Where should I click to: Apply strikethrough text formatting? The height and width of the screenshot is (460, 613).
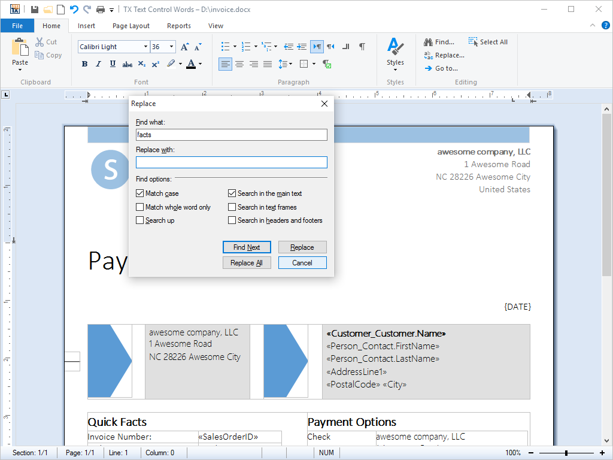(127, 64)
